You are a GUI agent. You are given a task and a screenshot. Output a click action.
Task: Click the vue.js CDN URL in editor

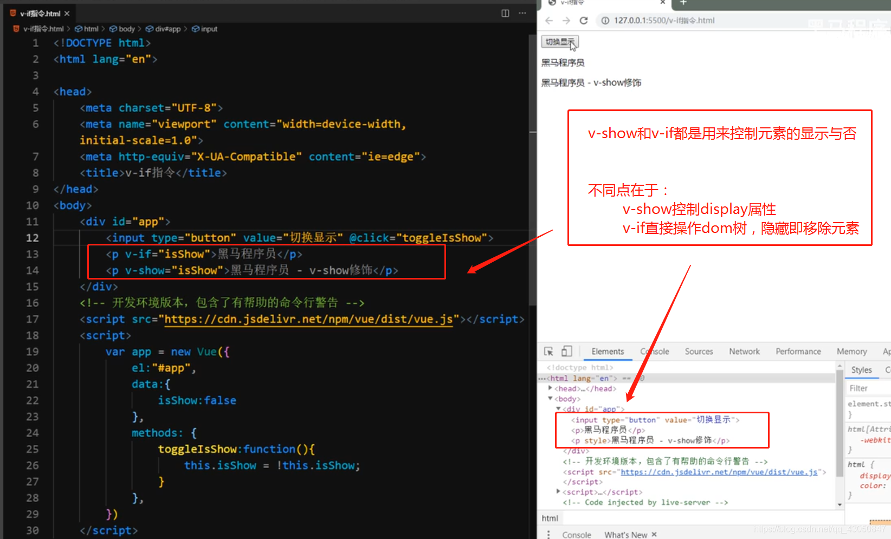[308, 319]
